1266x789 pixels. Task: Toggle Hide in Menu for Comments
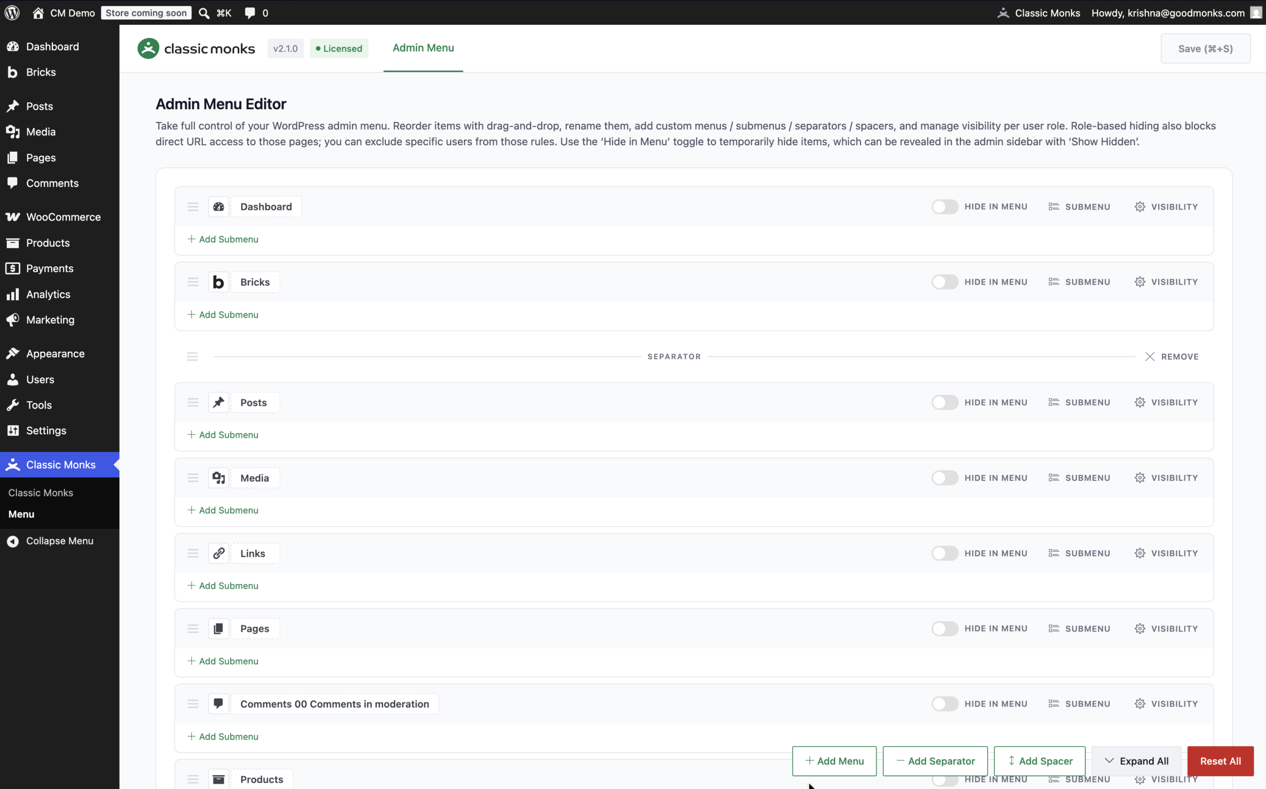coord(945,704)
